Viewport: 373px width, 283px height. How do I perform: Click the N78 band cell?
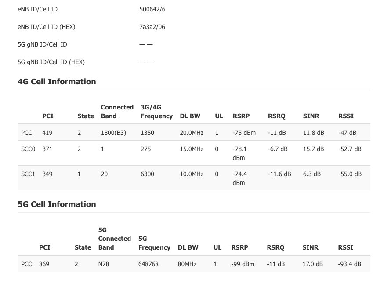click(x=105, y=265)
